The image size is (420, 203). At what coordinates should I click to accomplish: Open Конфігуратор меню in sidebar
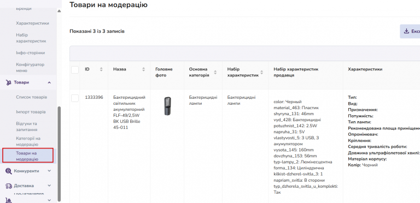30,68
